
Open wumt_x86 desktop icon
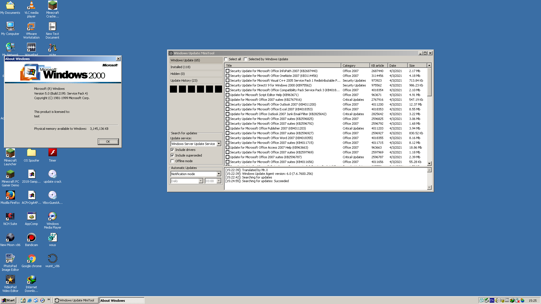[52, 261]
